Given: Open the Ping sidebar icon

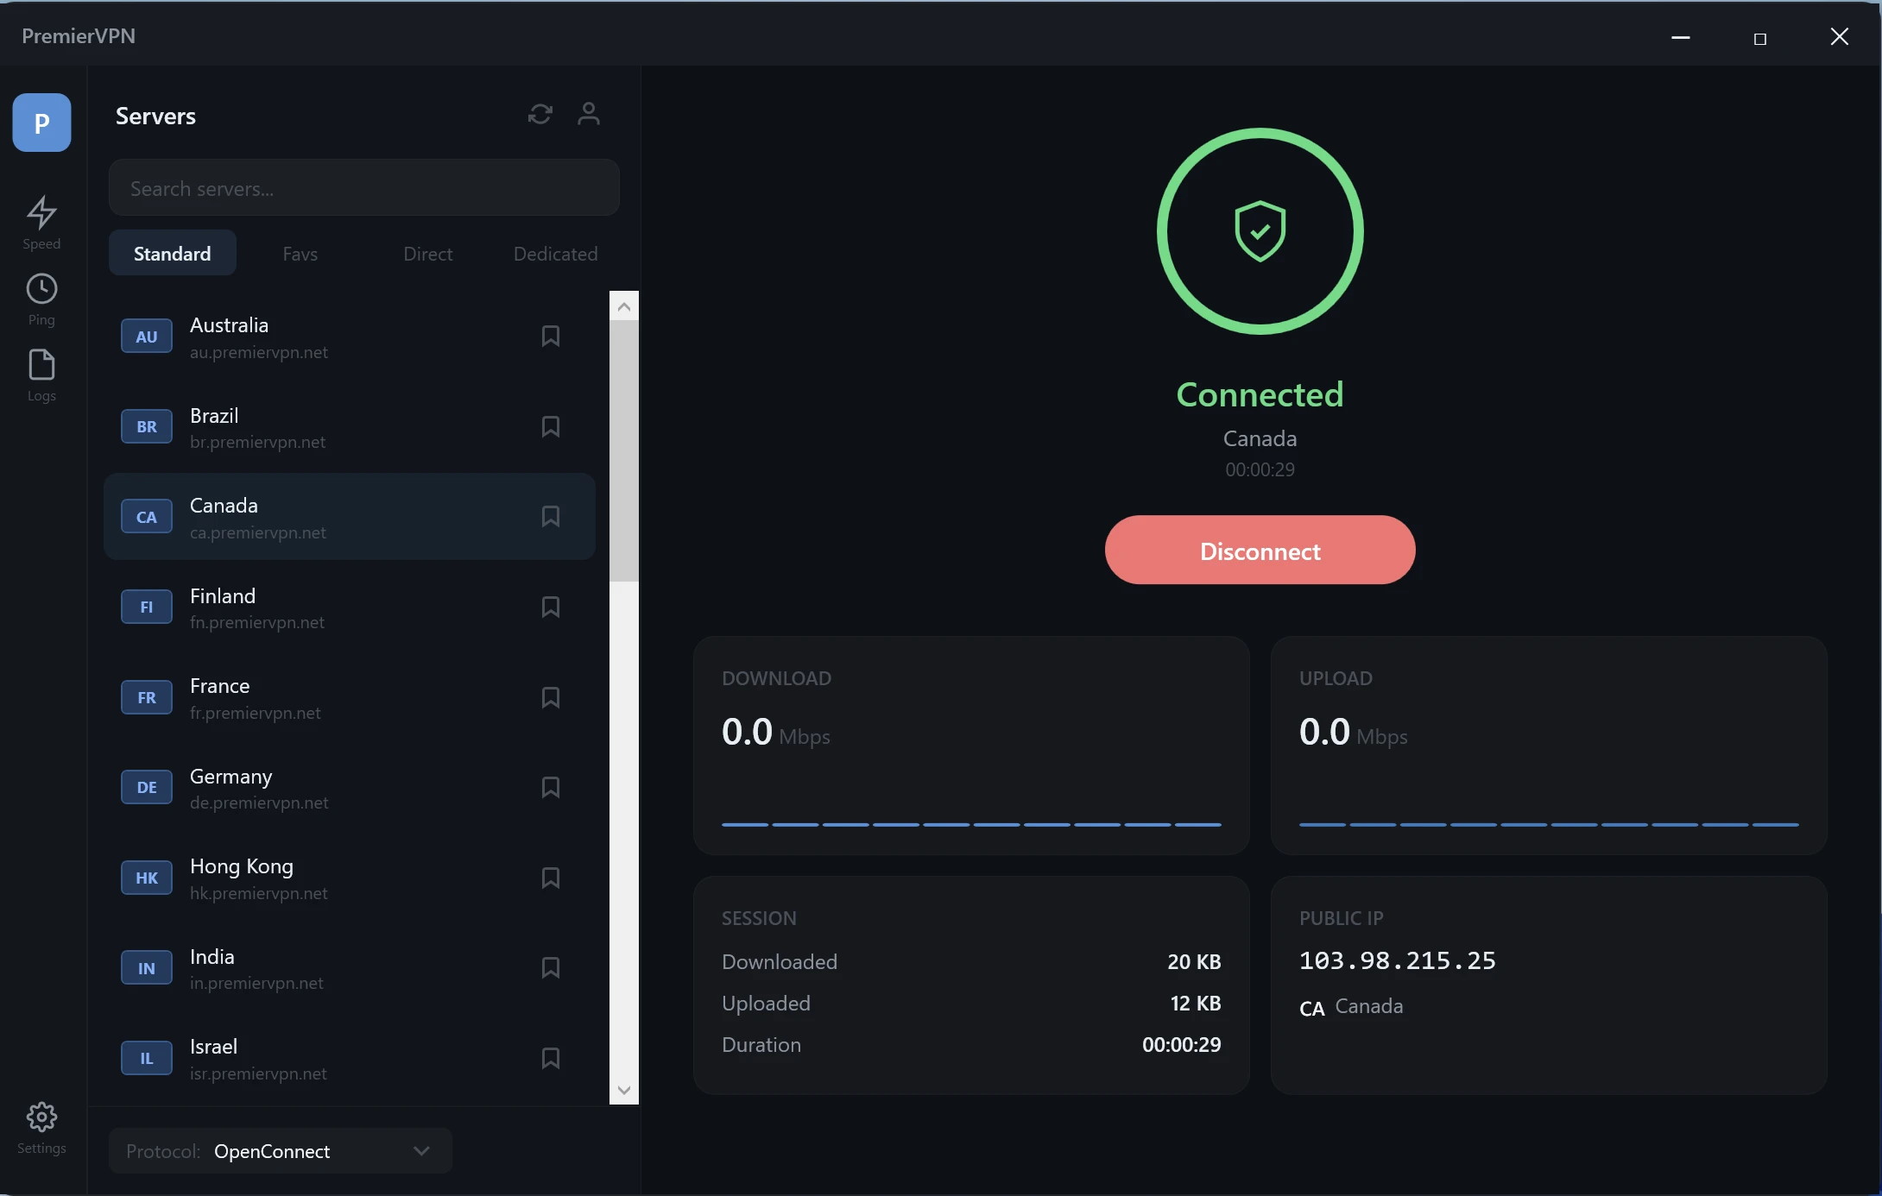Looking at the screenshot, I should point(41,298).
